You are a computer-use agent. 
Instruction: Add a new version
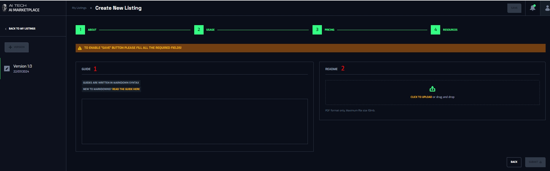click(x=17, y=47)
